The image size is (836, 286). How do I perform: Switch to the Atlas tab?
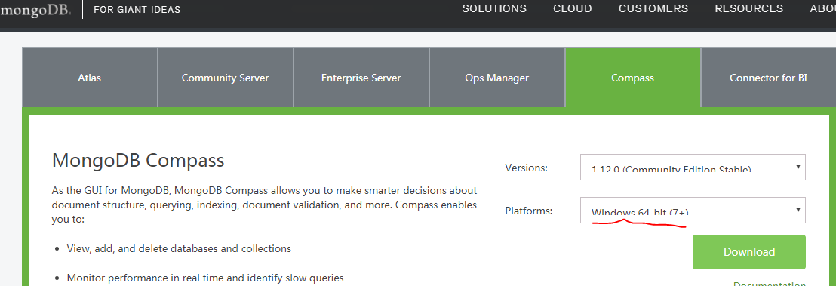click(x=90, y=78)
